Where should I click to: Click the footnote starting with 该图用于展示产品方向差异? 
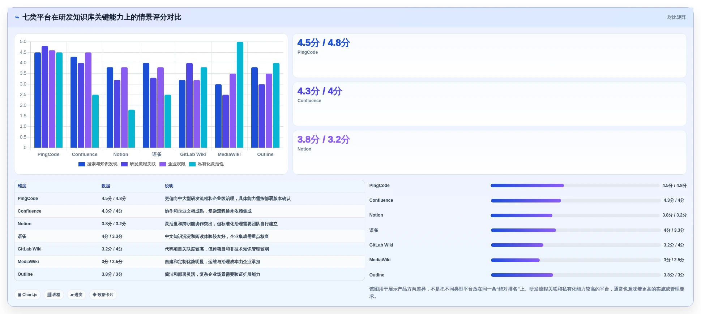click(x=527, y=293)
